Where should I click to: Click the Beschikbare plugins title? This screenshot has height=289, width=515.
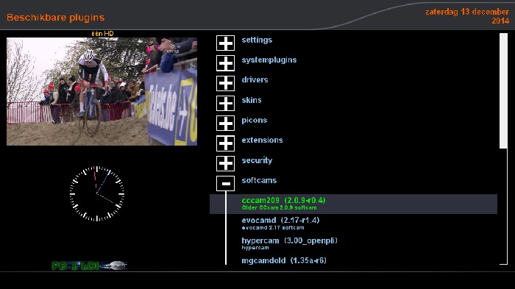pos(55,18)
